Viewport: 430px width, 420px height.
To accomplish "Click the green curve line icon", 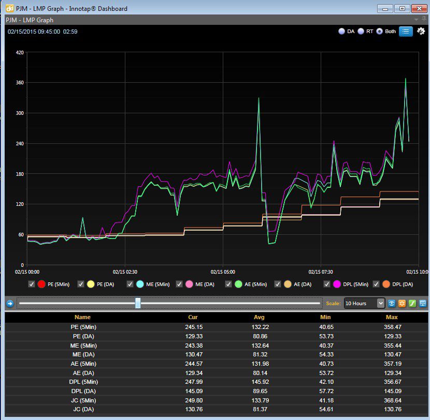I will [412, 304].
